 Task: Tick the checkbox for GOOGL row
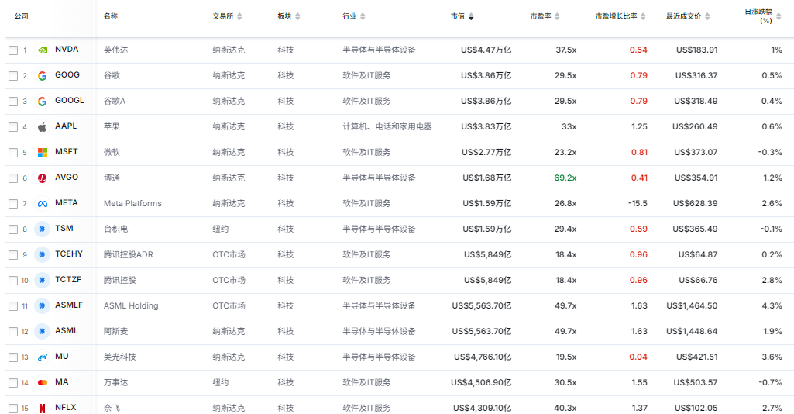pyautogui.click(x=13, y=102)
